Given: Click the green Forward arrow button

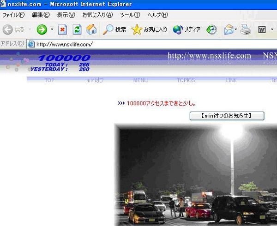Looking at the screenshot, I should click(x=42, y=30).
